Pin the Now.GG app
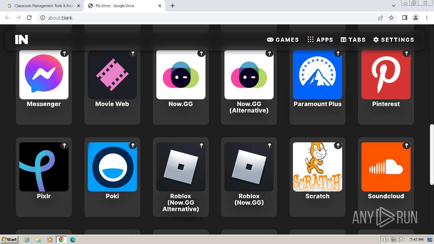The height and width of the screenshot is (244, 434). (201, 53)
